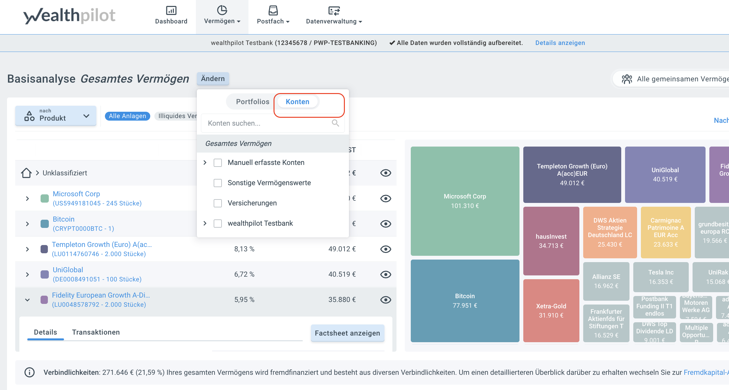Click the house icon beside Unklassifiziert
The height and width of the screenshot is (390, 729).
click(26, 173)
